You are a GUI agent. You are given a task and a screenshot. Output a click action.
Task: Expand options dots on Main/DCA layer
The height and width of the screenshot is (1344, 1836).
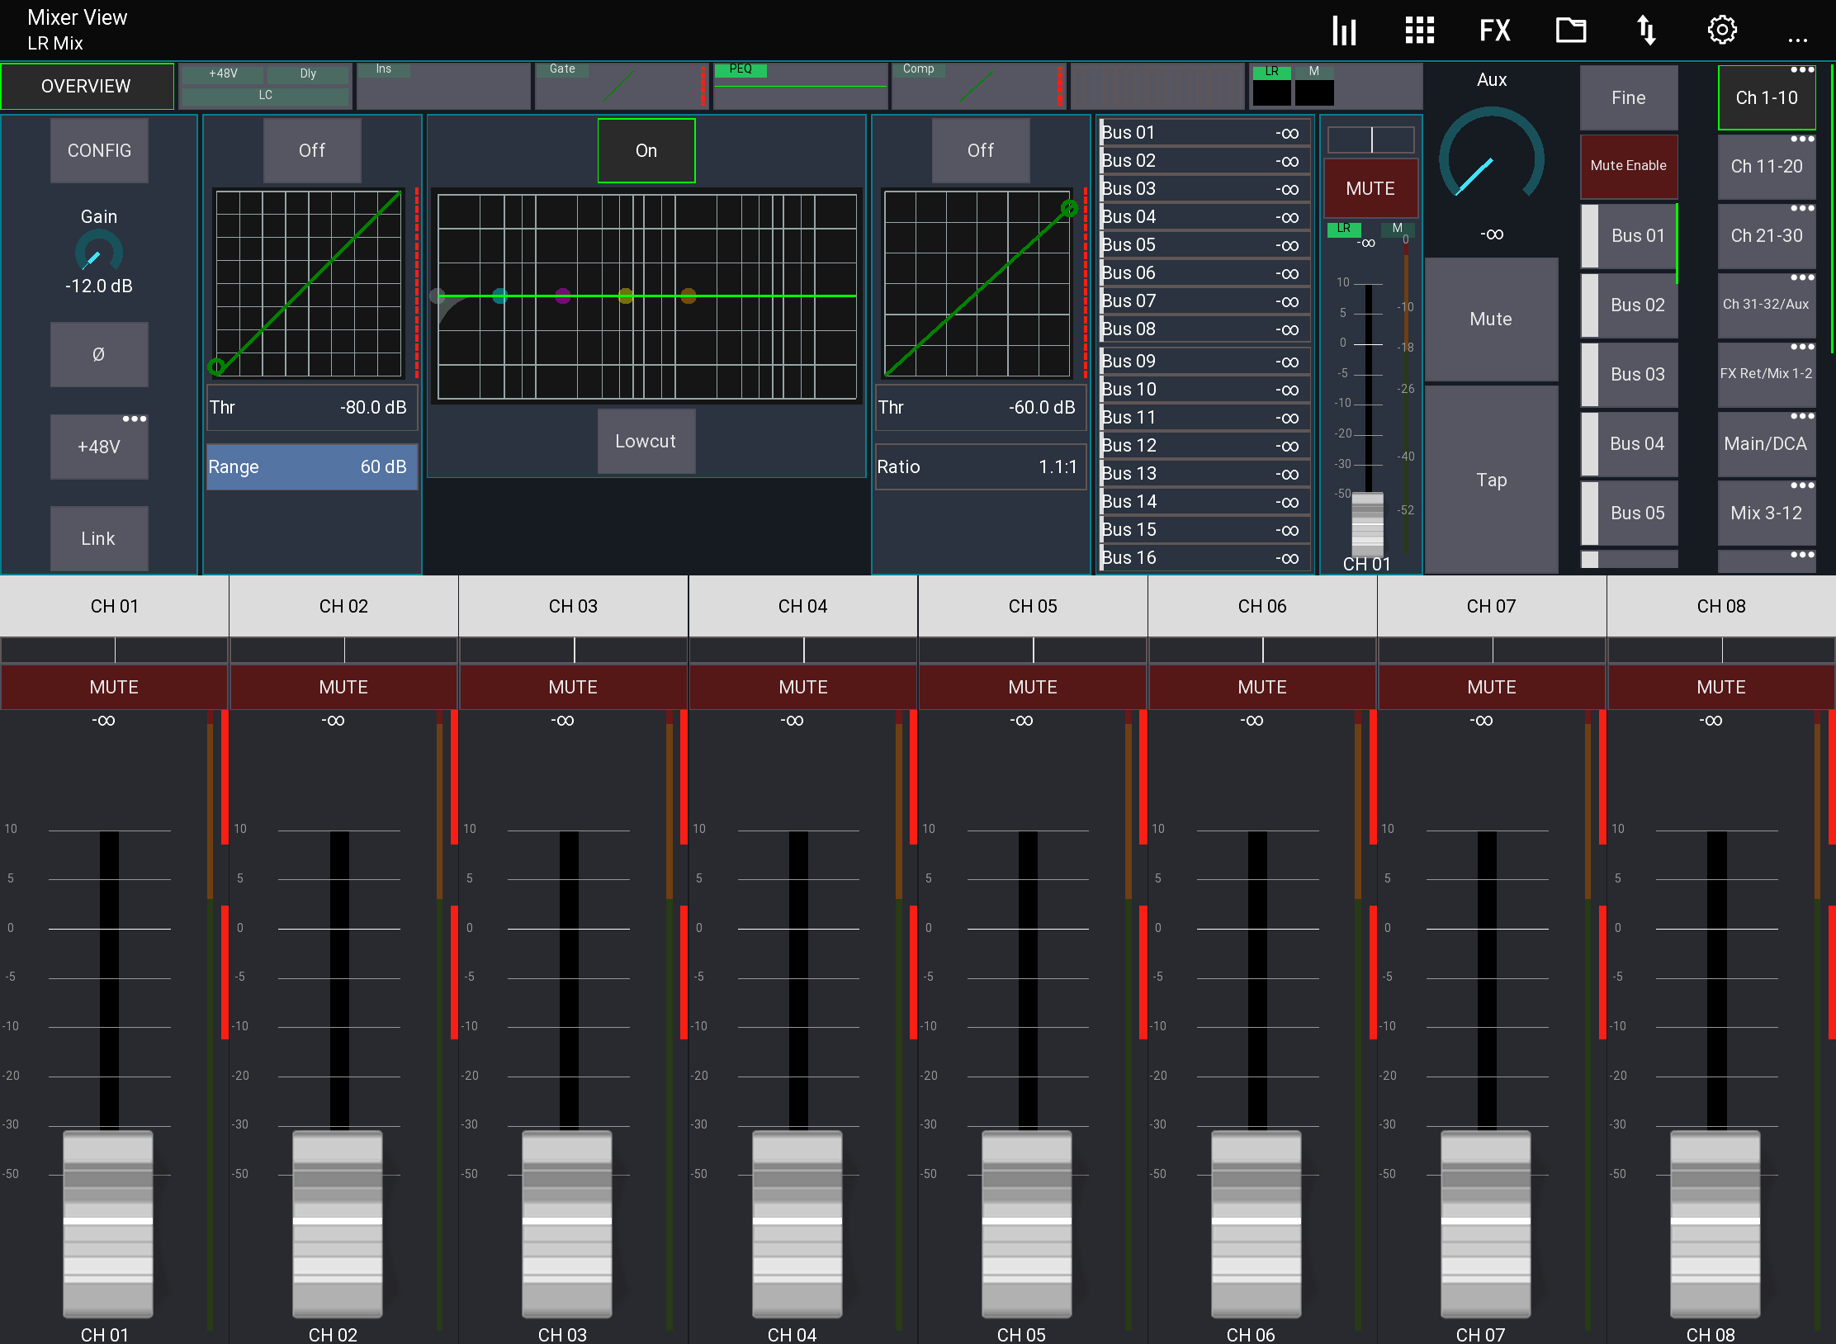tap(1802, 416)
